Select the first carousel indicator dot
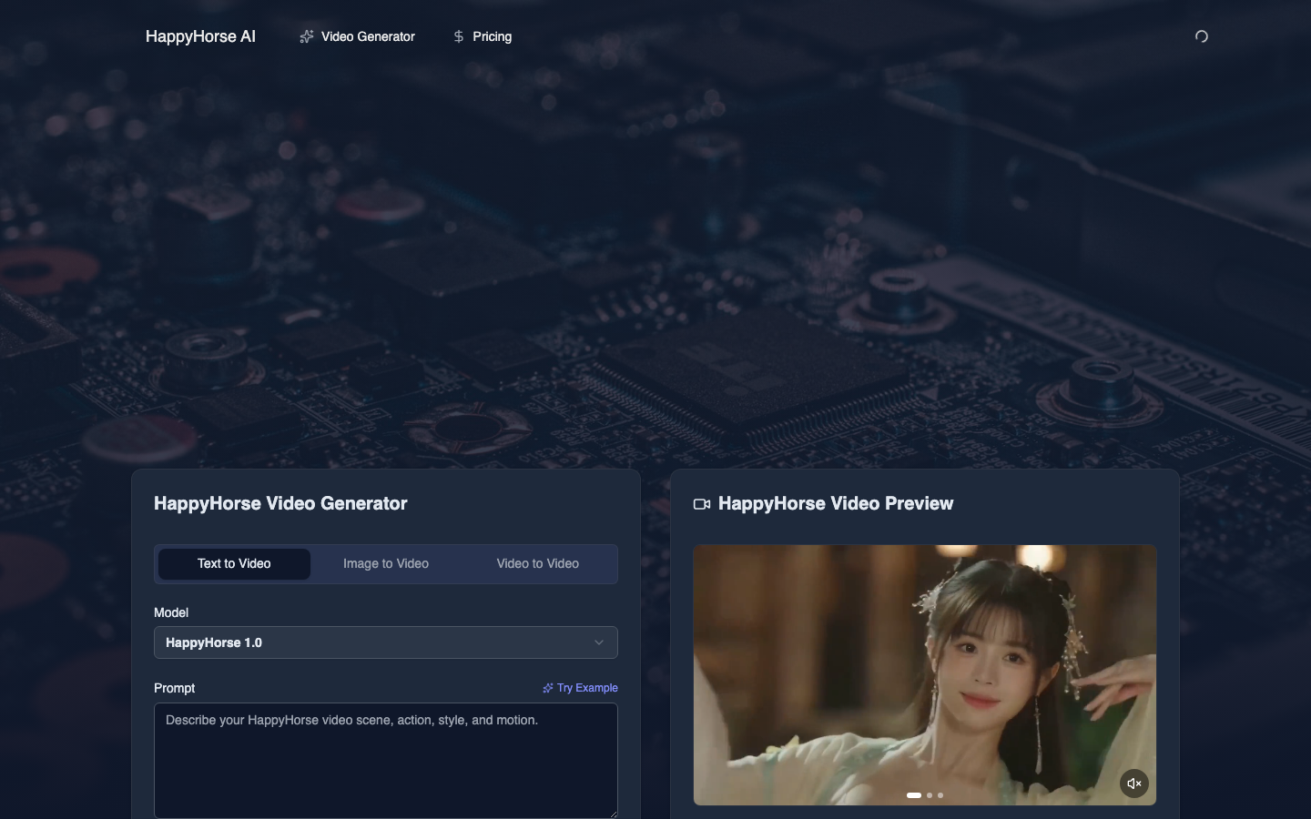The height and width of the screenshot is (819, 1311). pyautogui.click(x=914, y=795)
